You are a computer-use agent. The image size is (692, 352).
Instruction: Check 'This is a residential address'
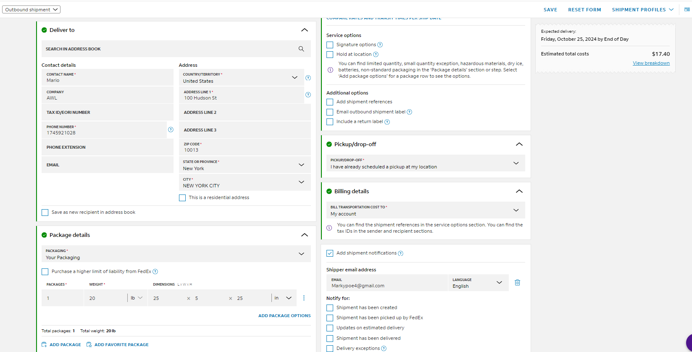click(182, 198)
